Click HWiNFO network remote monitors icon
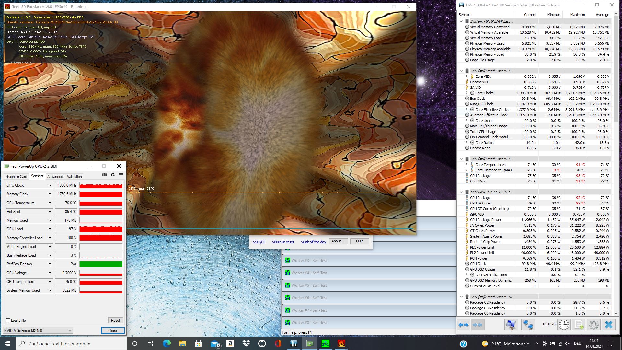 point(528,325)
